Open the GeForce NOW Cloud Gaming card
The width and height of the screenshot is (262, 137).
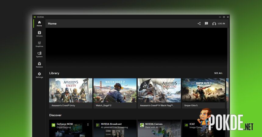point(71,128)
